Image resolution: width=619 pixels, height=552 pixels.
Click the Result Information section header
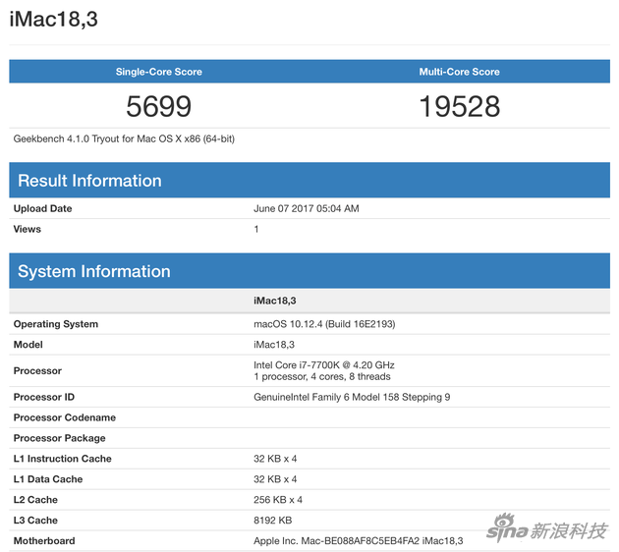pyautogui.click(x=309, y=181)
